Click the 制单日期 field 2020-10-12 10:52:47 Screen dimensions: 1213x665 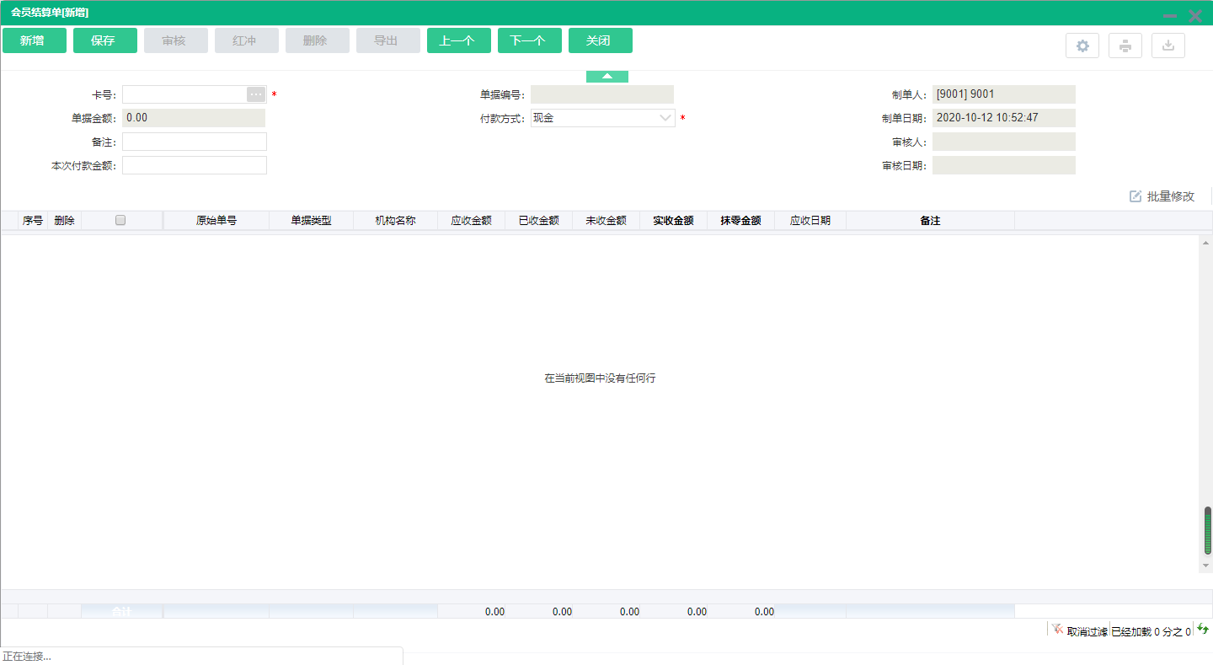click(1004, 118)
